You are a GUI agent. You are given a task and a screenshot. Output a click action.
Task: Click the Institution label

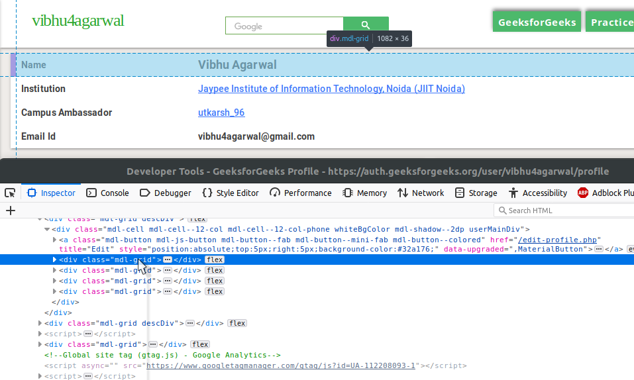(x=43, y=89)
